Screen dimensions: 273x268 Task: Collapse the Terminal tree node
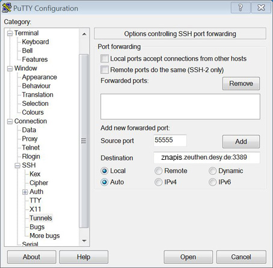coord(10,34)
